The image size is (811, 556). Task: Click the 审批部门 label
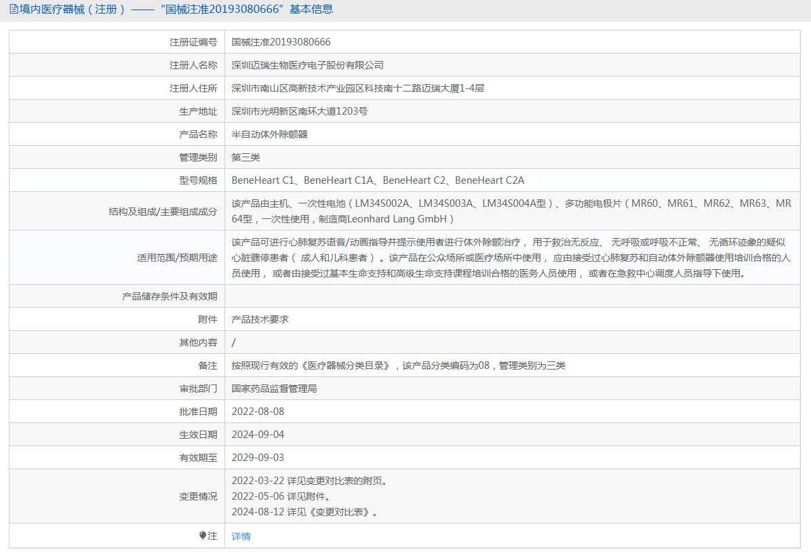coord(198,389)
